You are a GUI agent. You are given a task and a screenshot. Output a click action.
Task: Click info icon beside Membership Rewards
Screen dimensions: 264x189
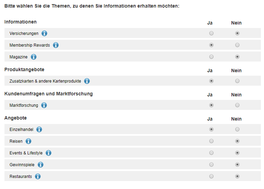tap(56, 45)
